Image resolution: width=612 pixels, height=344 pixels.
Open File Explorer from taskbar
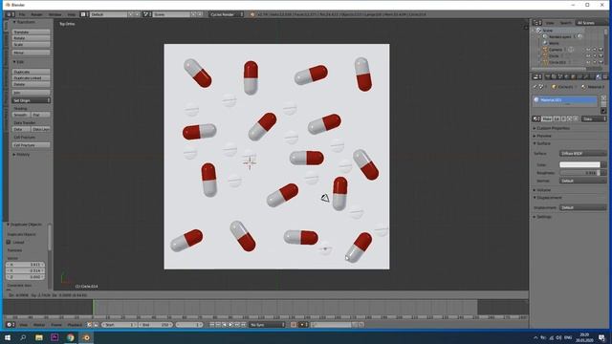(38, 337)
